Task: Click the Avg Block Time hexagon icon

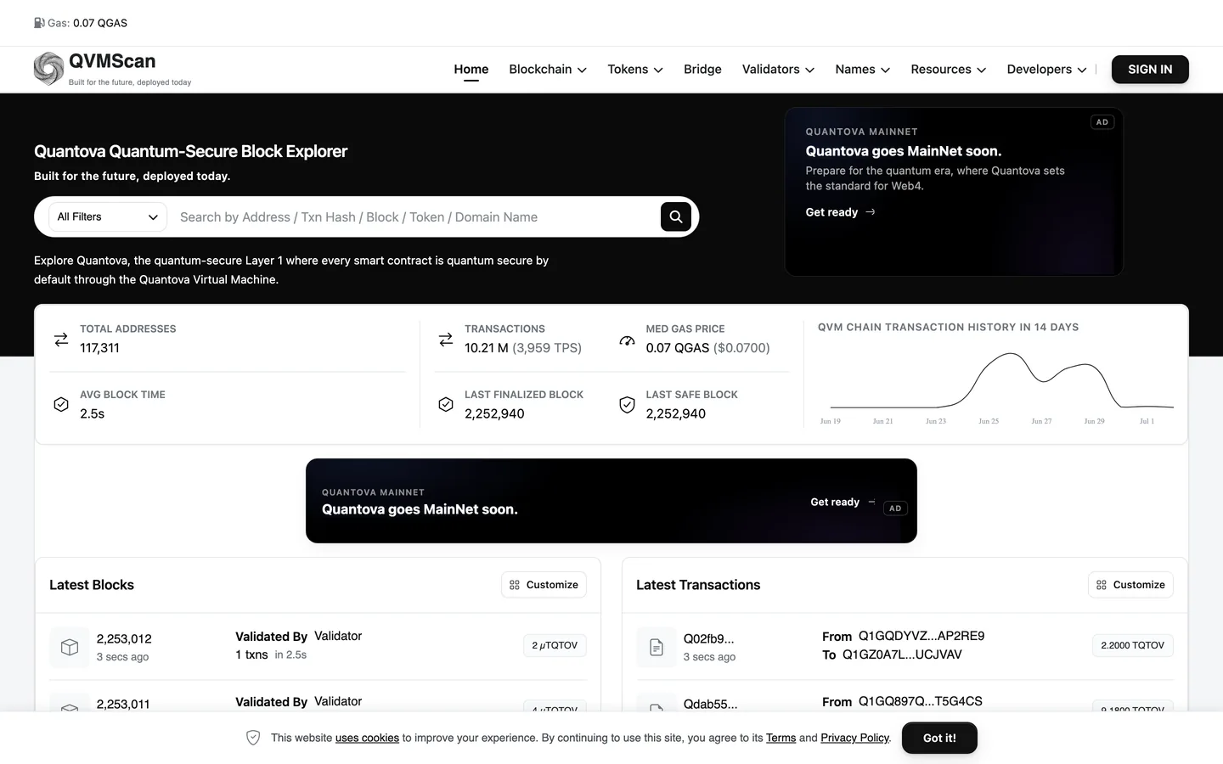Action: pyautogui.click(x=61, y=404)
